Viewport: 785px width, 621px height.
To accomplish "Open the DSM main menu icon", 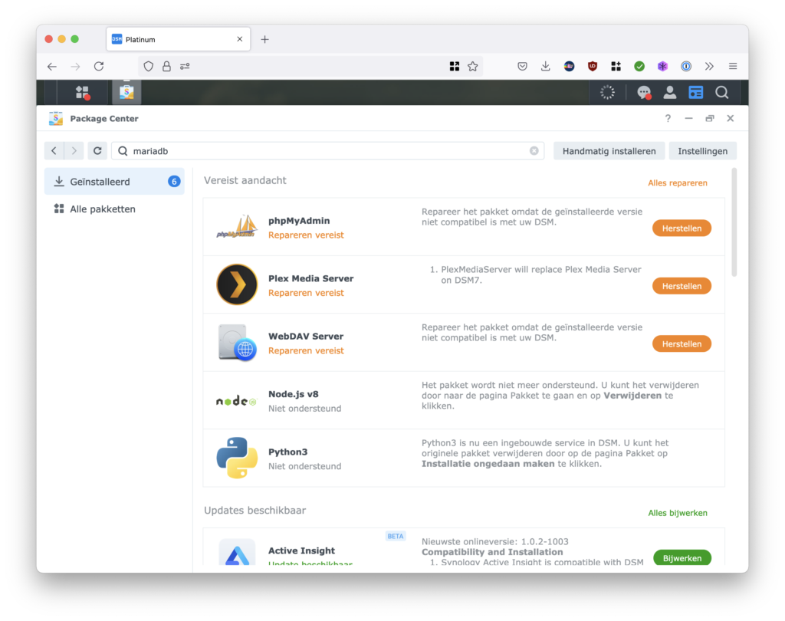I will tap(83, 93).
